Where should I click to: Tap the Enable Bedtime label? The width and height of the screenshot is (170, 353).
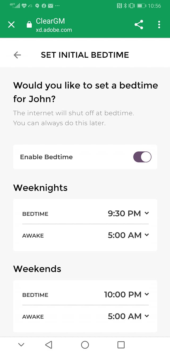(x=46, y=157)
